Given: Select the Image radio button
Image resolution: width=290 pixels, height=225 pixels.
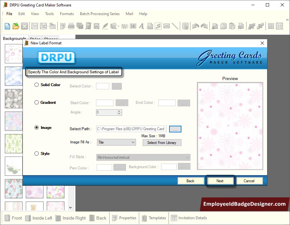Looking at the screenshot, I should pyautogui.click(x=37, y=127).
